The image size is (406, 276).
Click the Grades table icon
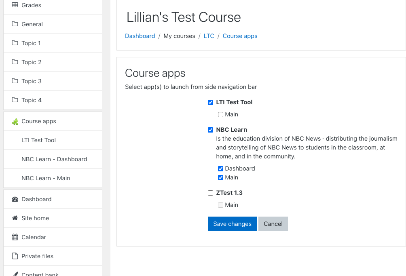pyautogui.click(x=15, y=5)
